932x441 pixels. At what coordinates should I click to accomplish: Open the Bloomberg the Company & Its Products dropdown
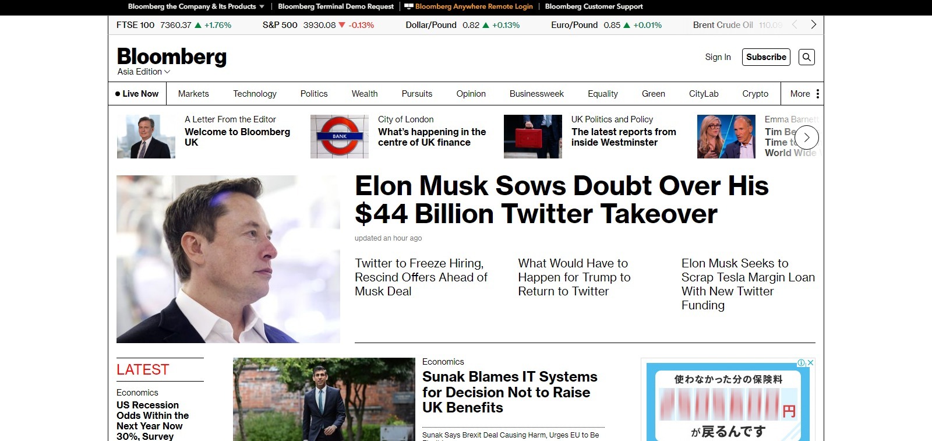click(194, 6)
